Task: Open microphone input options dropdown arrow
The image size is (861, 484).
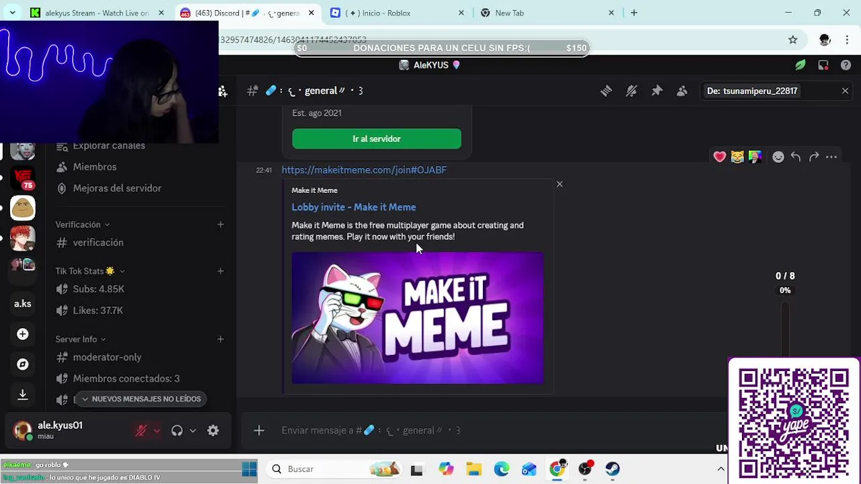Action: 157,431
